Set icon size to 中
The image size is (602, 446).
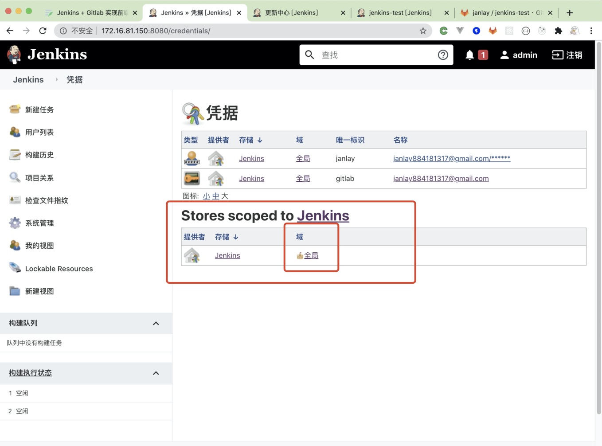pyautogui.click(x=215, y=196)
